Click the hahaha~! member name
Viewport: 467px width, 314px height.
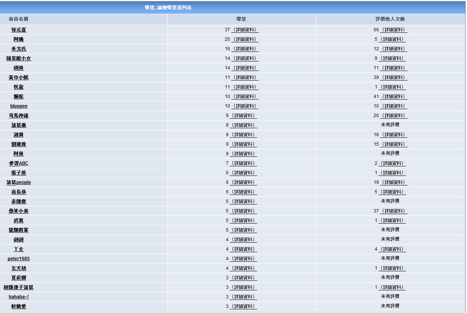point(19,297)
